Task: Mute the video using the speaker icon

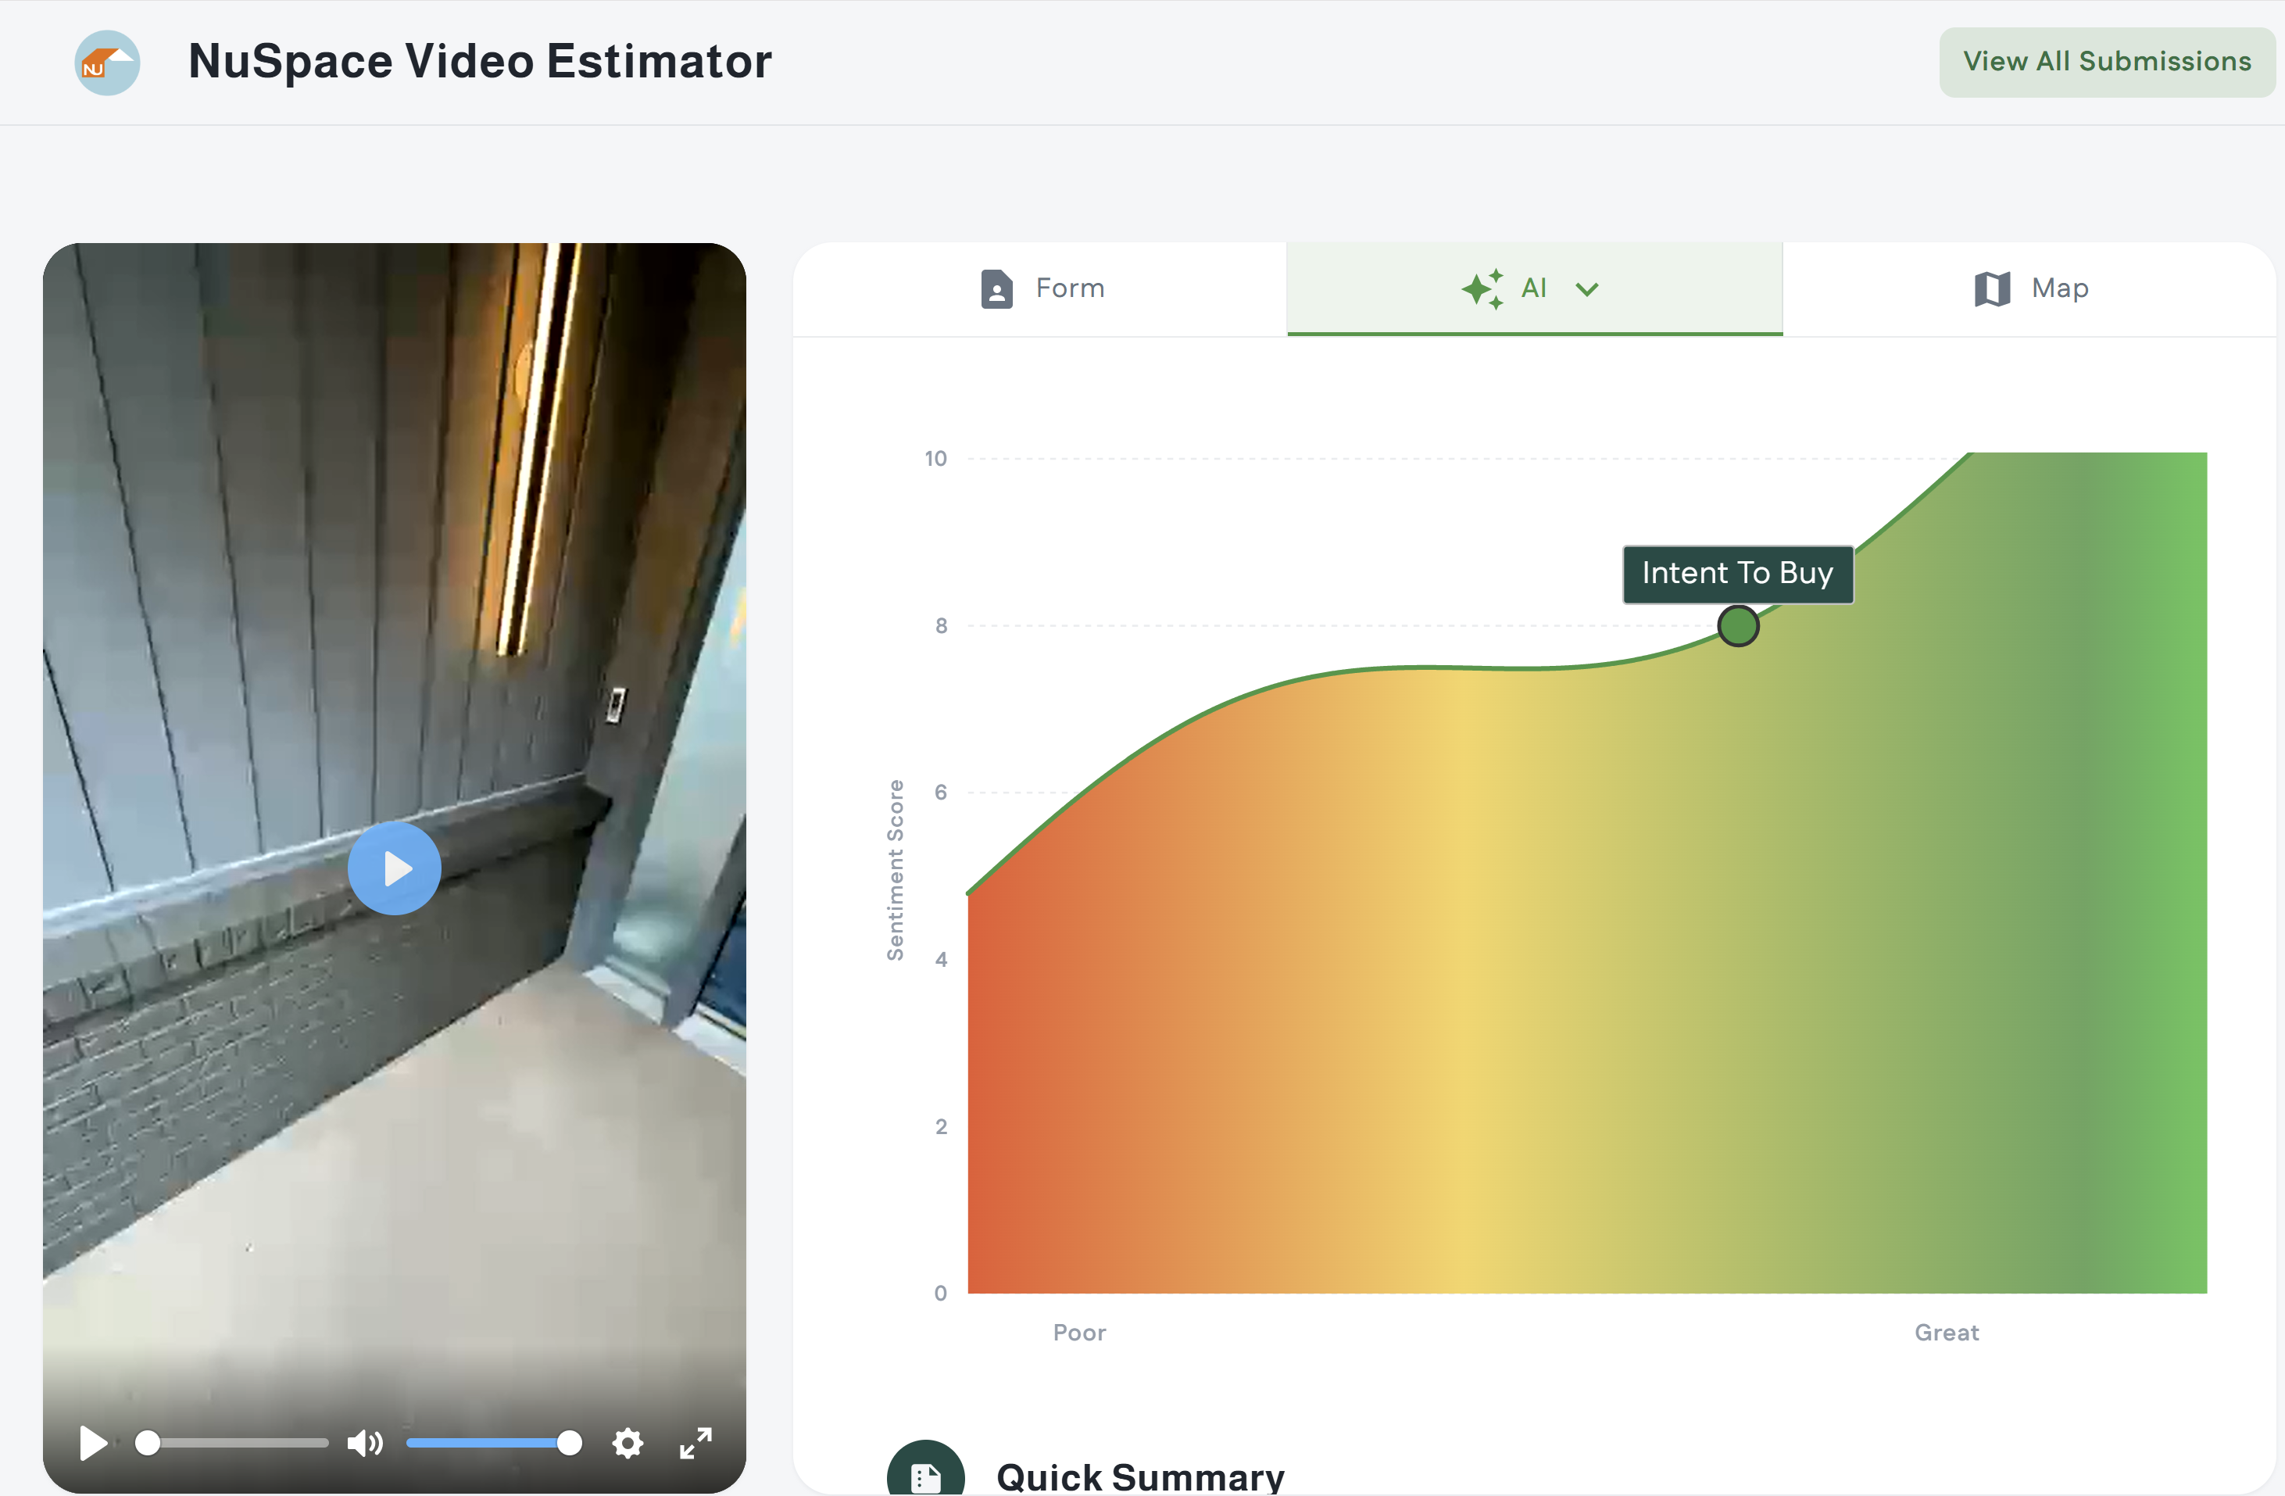Action: [x=365, y=1442]
